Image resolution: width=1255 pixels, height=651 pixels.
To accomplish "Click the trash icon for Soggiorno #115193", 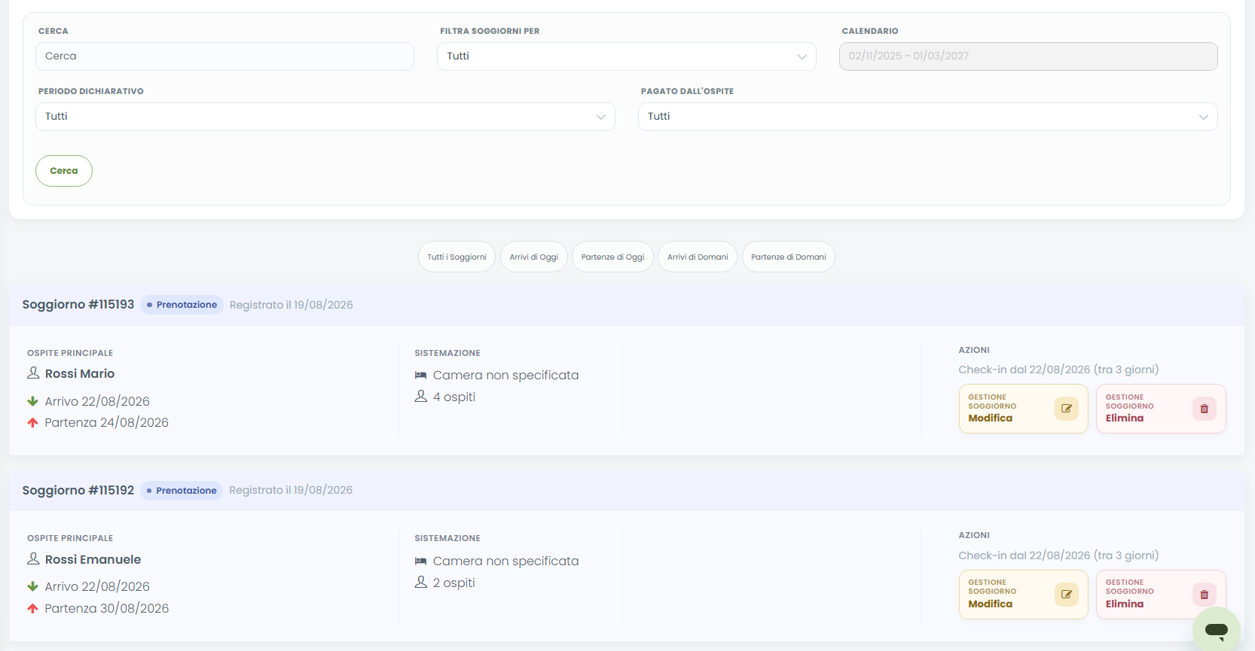I will (x=1204, y=409).
